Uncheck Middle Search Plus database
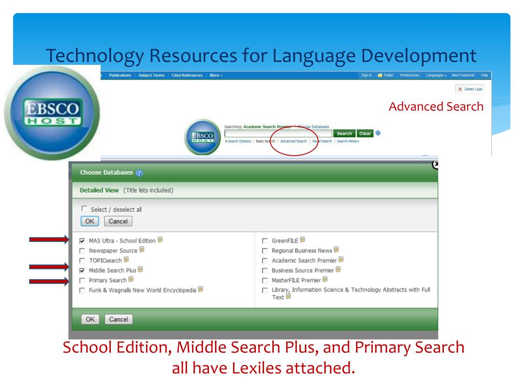 [x=82, y=271]
